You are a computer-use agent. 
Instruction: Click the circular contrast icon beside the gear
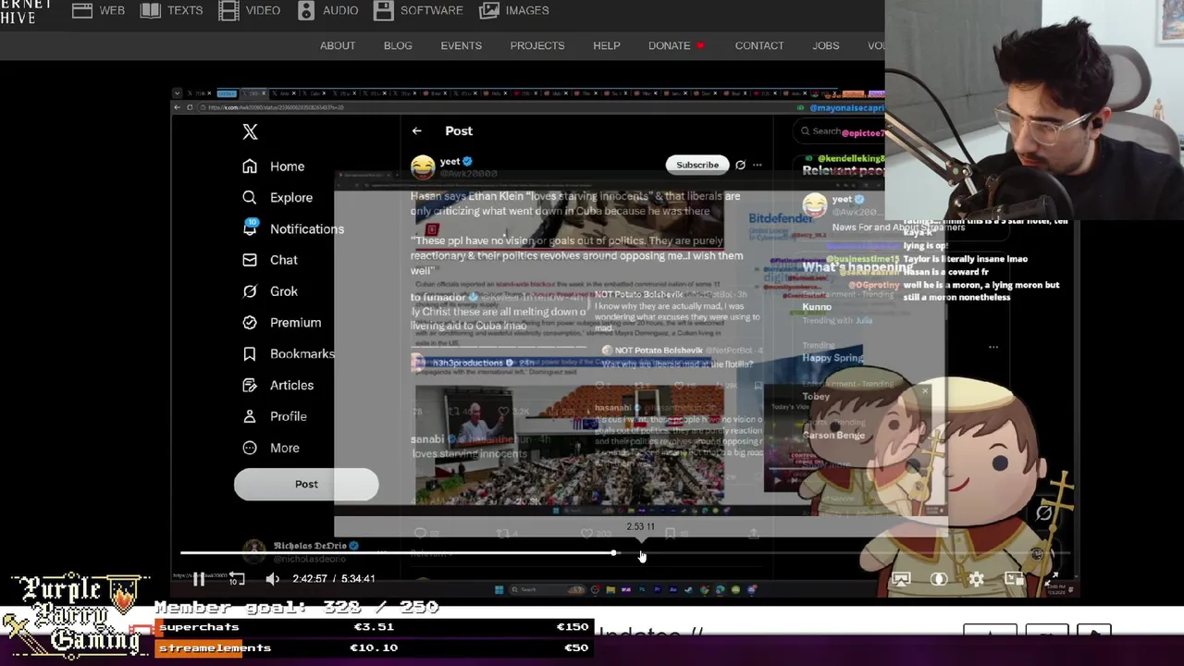(x=939, y=579)
